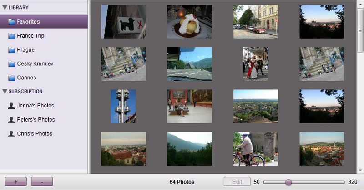
Task: Click the Cesky Krumlev folder icon
Action: click(12, 64)
